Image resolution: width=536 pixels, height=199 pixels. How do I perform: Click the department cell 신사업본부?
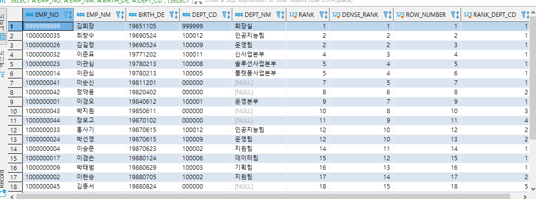pos(259,55)
